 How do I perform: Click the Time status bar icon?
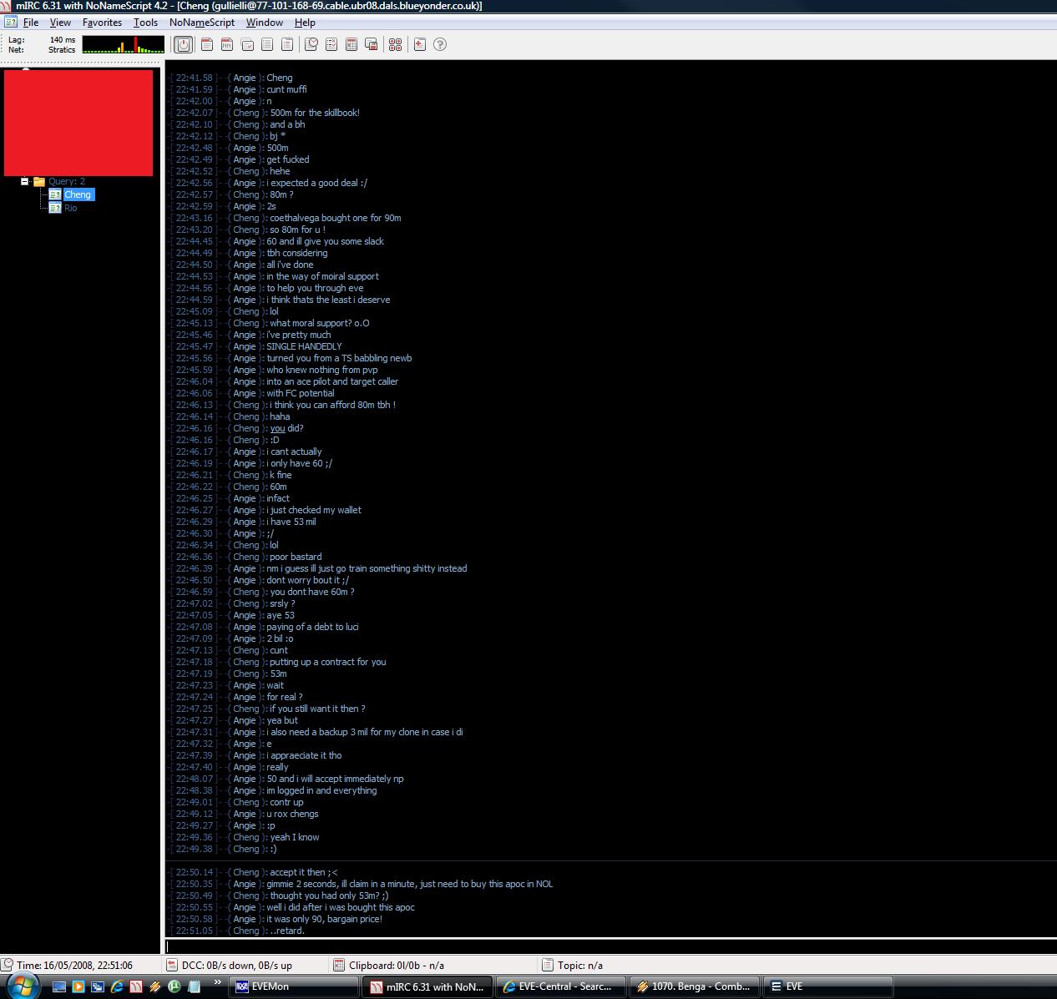[x=8, y=965]
